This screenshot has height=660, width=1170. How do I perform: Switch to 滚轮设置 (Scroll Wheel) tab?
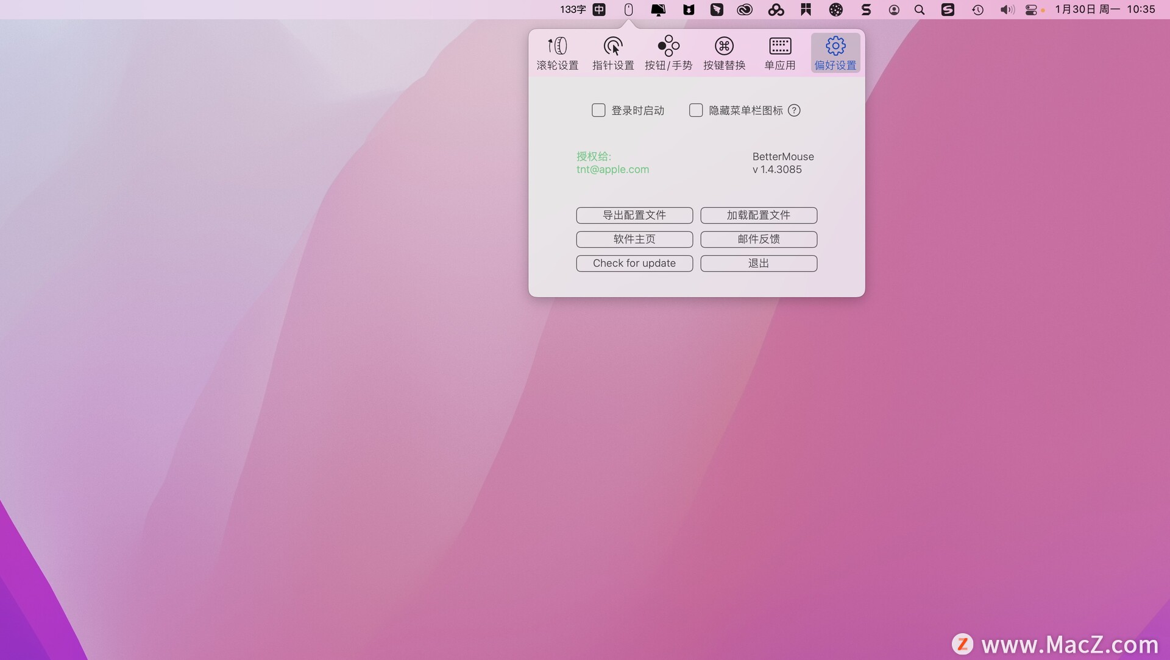(x=557, y=52)
